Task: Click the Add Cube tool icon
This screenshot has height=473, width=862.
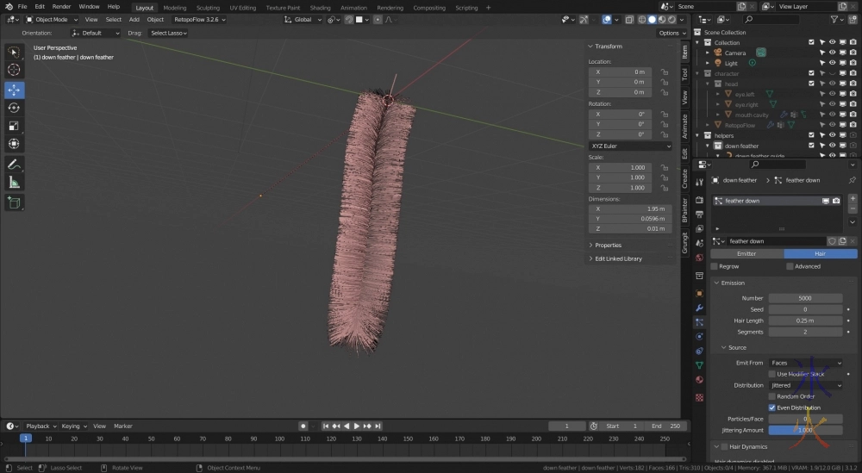Action: pyautogui.click(x=14, y=202)
